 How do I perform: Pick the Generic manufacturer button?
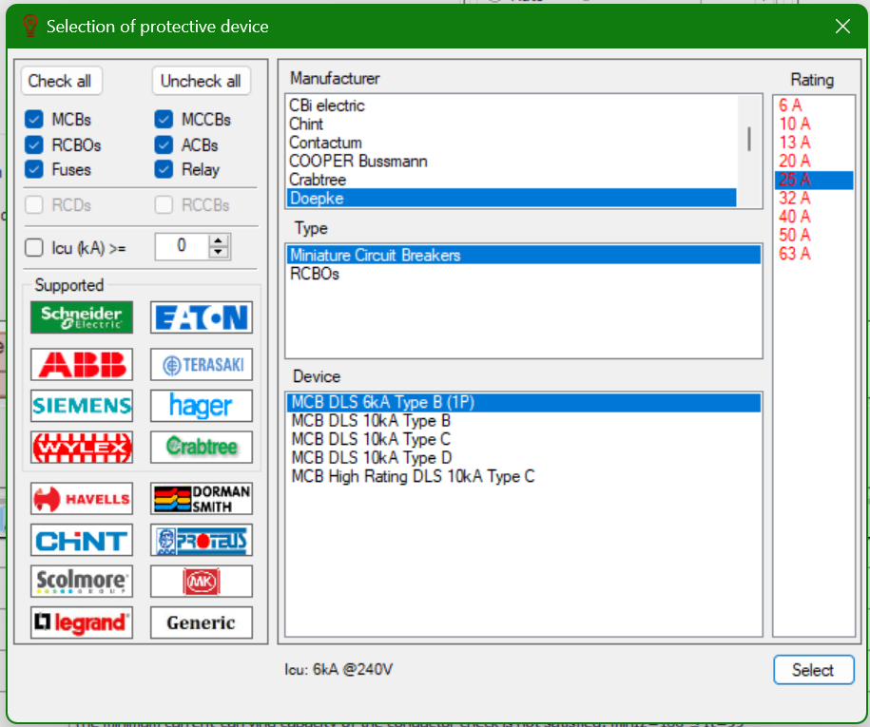click(x=202, y=622)
